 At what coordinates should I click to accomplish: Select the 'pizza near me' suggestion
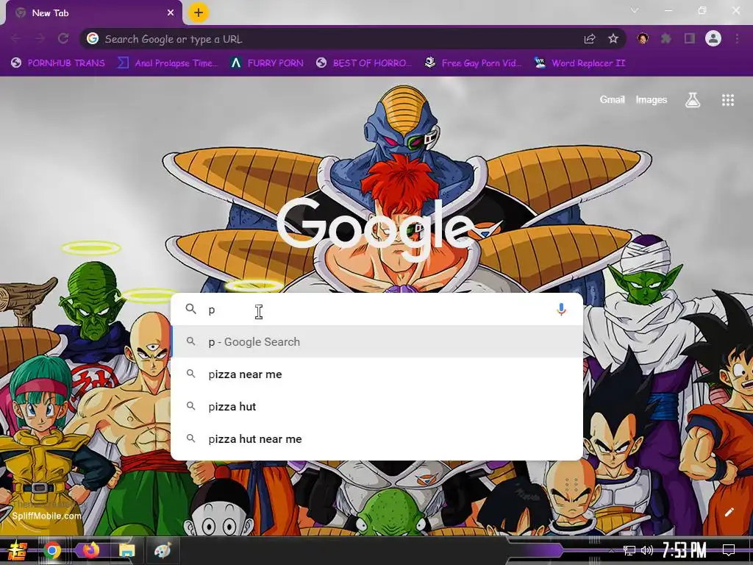377,374
